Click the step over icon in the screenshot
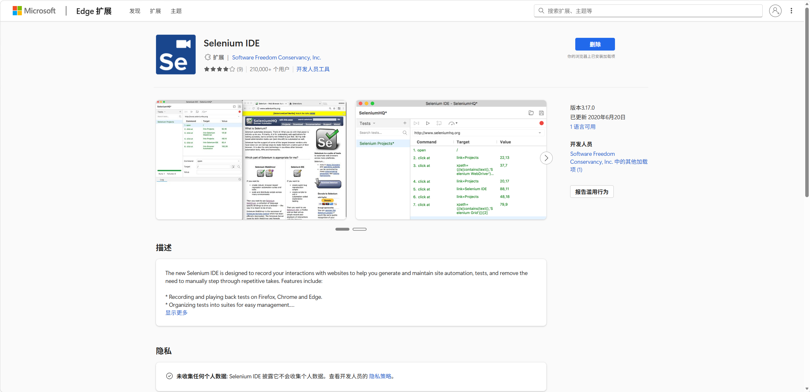The image size is (810, 392). point(439,123)
